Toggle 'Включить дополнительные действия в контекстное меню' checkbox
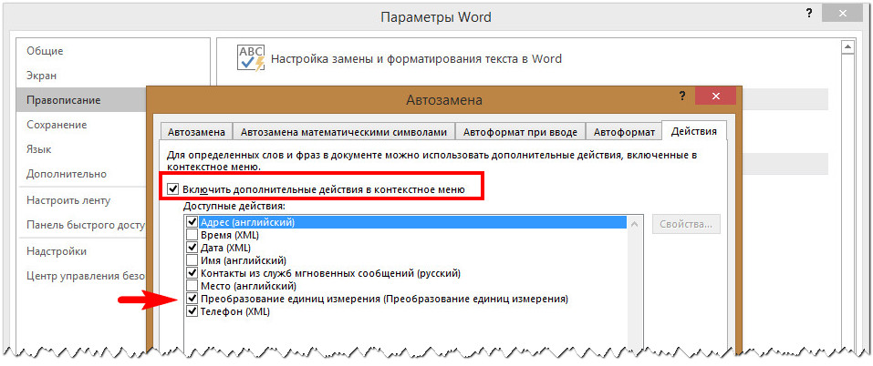 click(172, 188)
